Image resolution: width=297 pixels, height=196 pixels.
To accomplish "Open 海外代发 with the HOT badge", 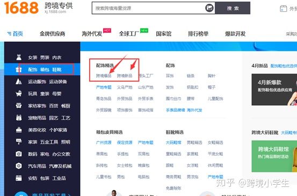I will click(x=92, y=34).
